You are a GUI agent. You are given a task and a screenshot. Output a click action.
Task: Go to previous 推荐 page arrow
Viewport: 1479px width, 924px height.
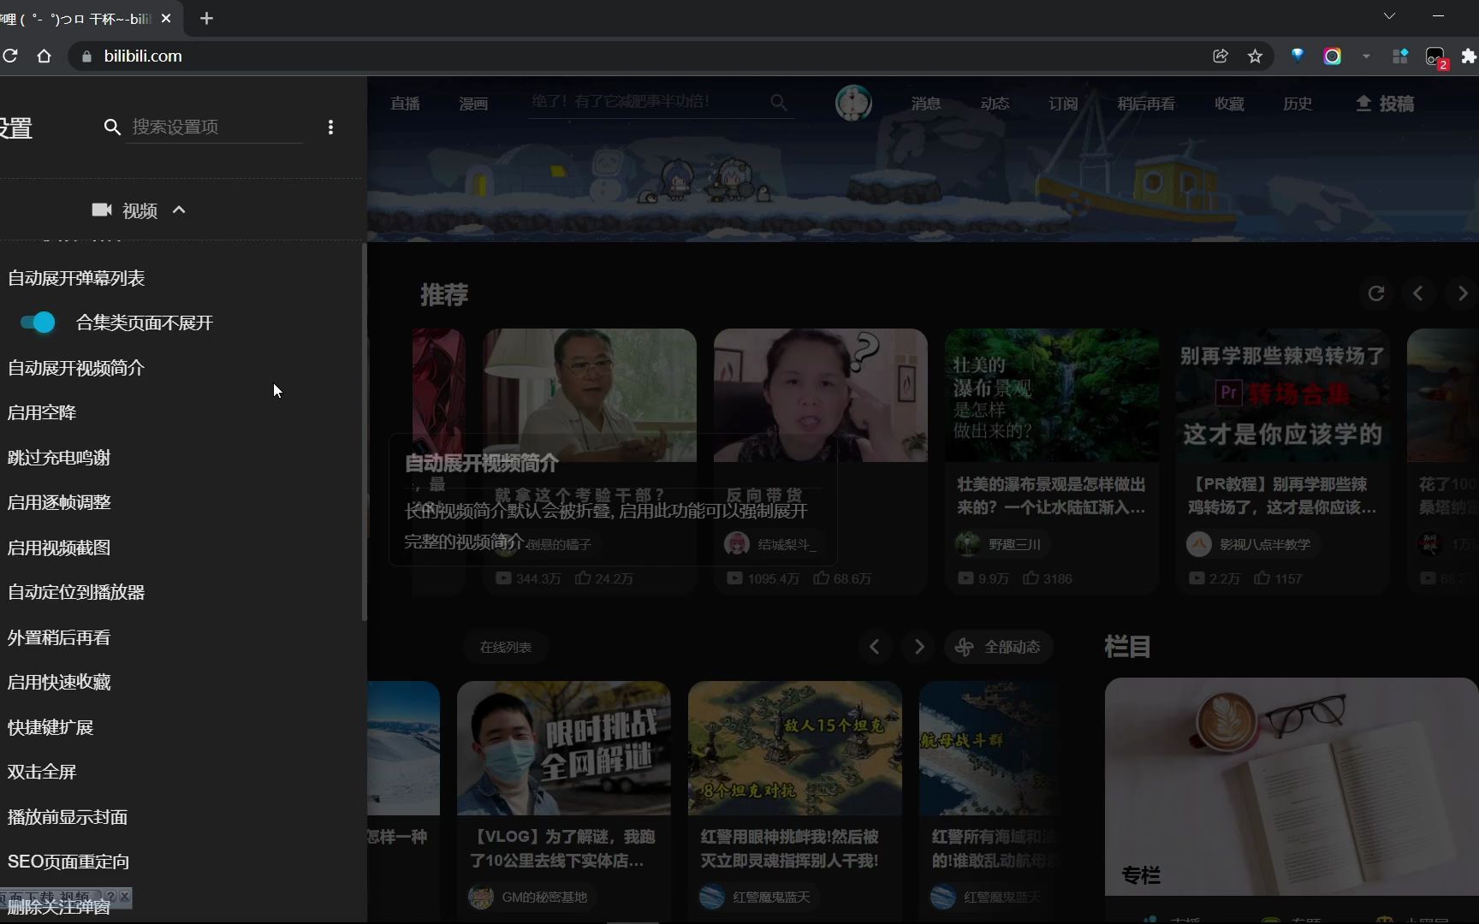coord(1418,293)
